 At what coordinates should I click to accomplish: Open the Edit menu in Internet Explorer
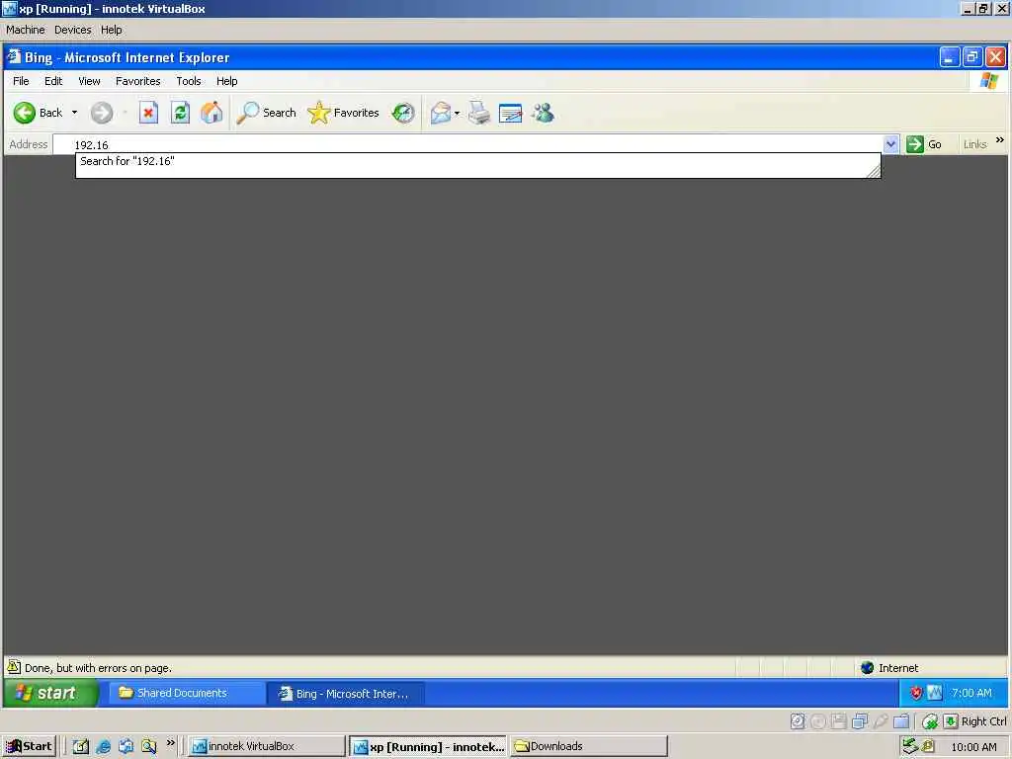click(53, 81)
